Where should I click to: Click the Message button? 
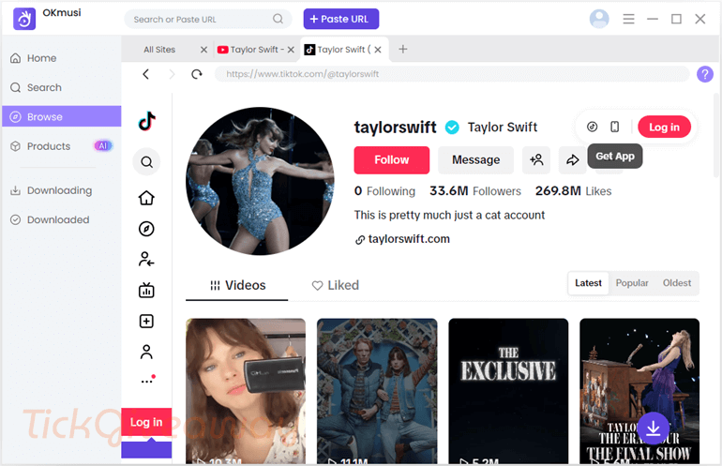point(475,160)
